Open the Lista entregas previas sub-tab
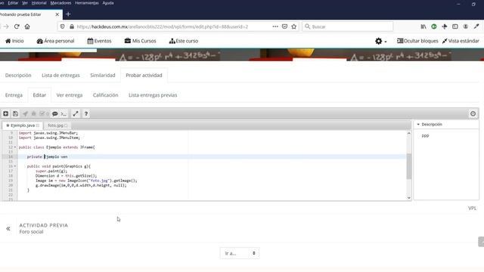Image resolution: width=484 pixels, height=272 pixels. click(153, 95)
